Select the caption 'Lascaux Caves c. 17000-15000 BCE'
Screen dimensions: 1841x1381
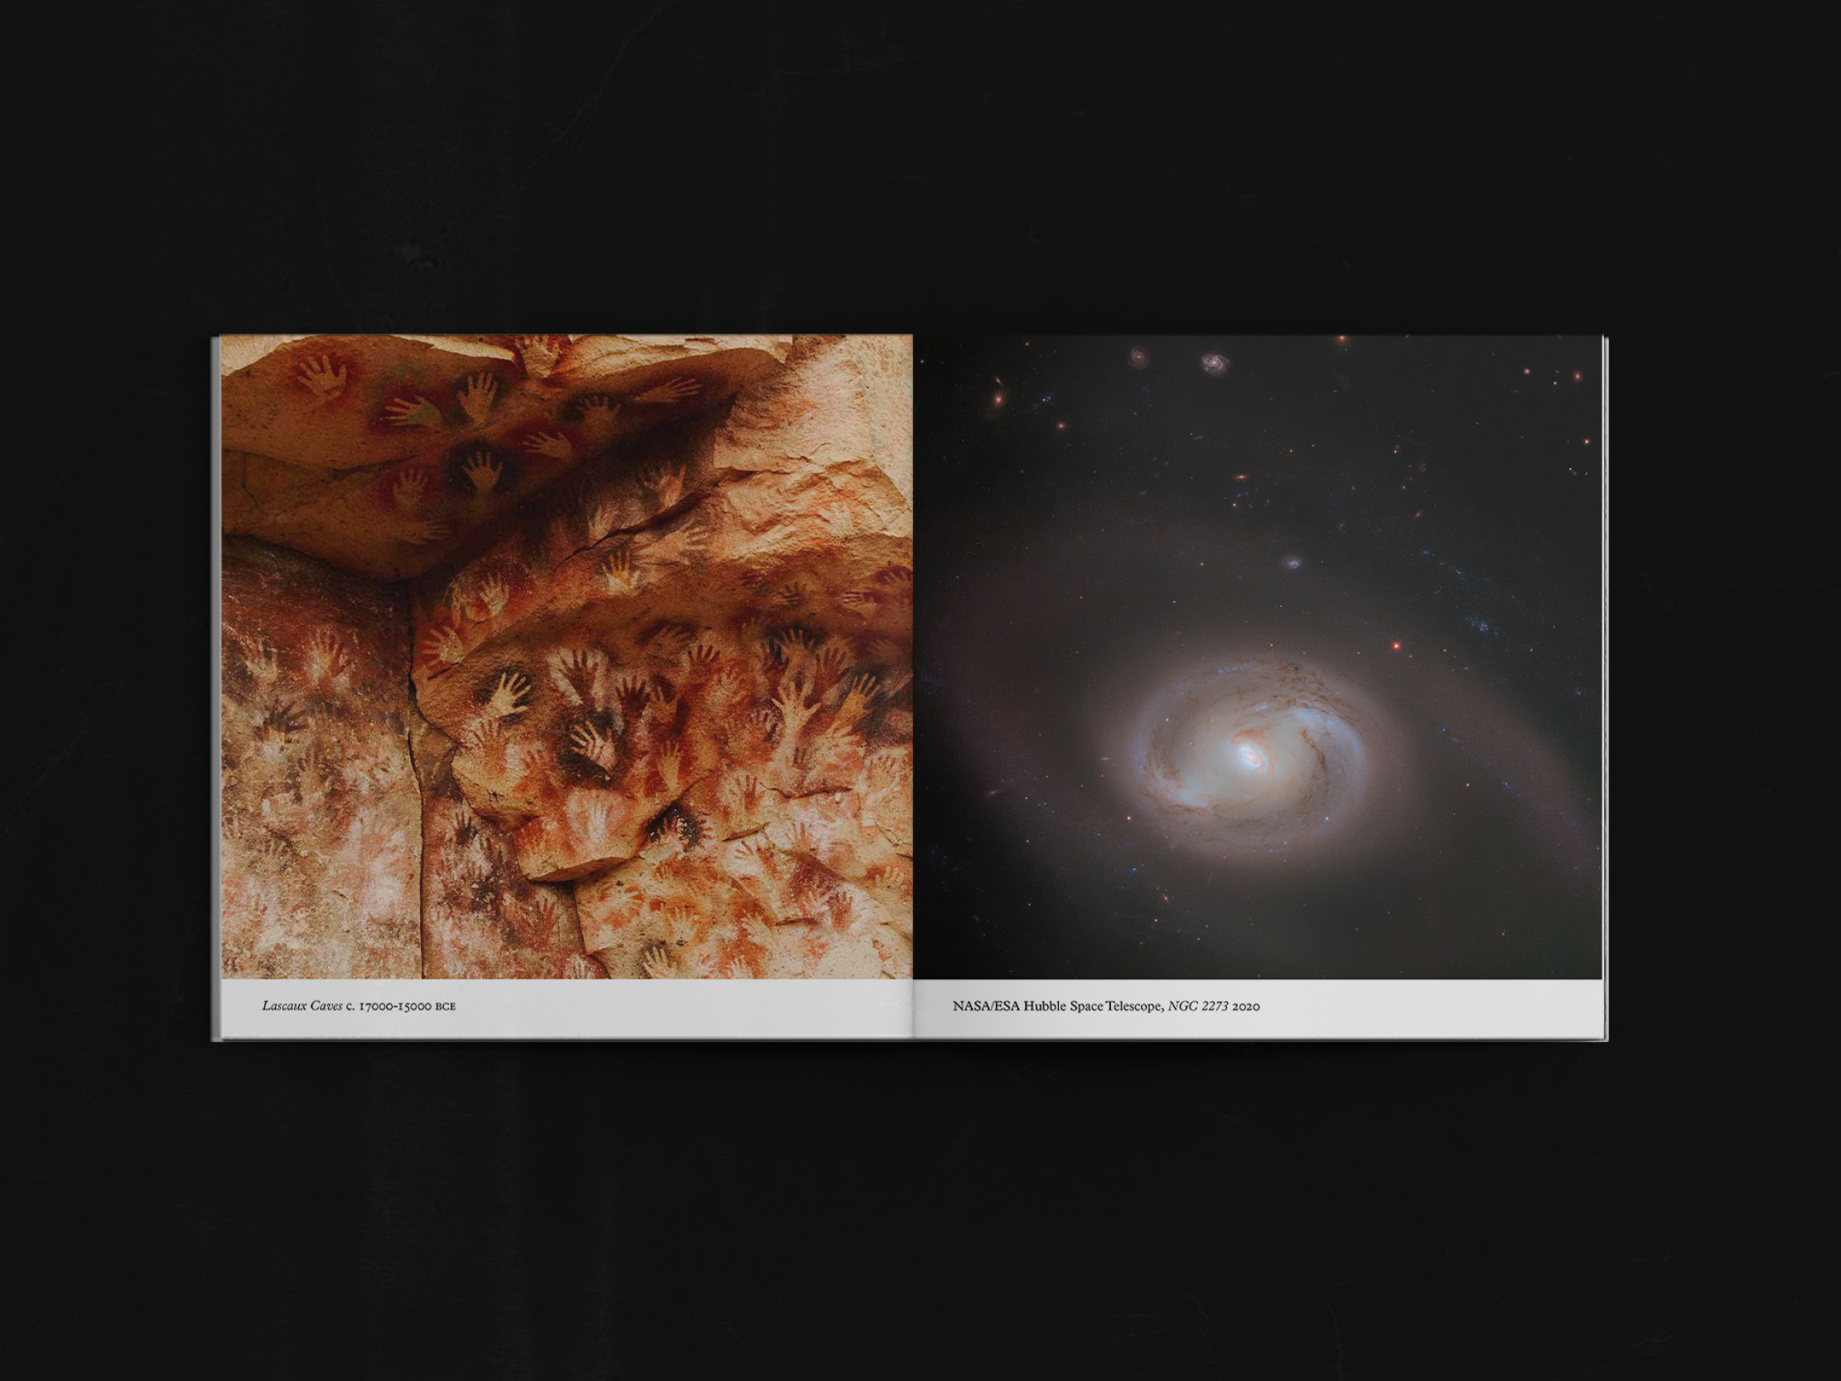click(x=359, y=1006)
